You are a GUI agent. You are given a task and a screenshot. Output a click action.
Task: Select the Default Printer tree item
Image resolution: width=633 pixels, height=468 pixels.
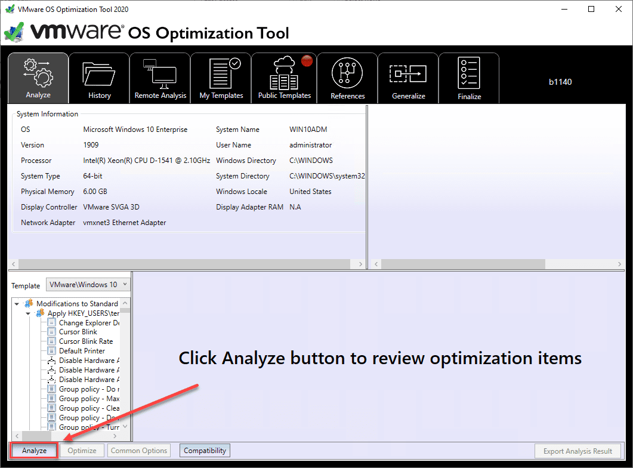click(x=82, y=351)
